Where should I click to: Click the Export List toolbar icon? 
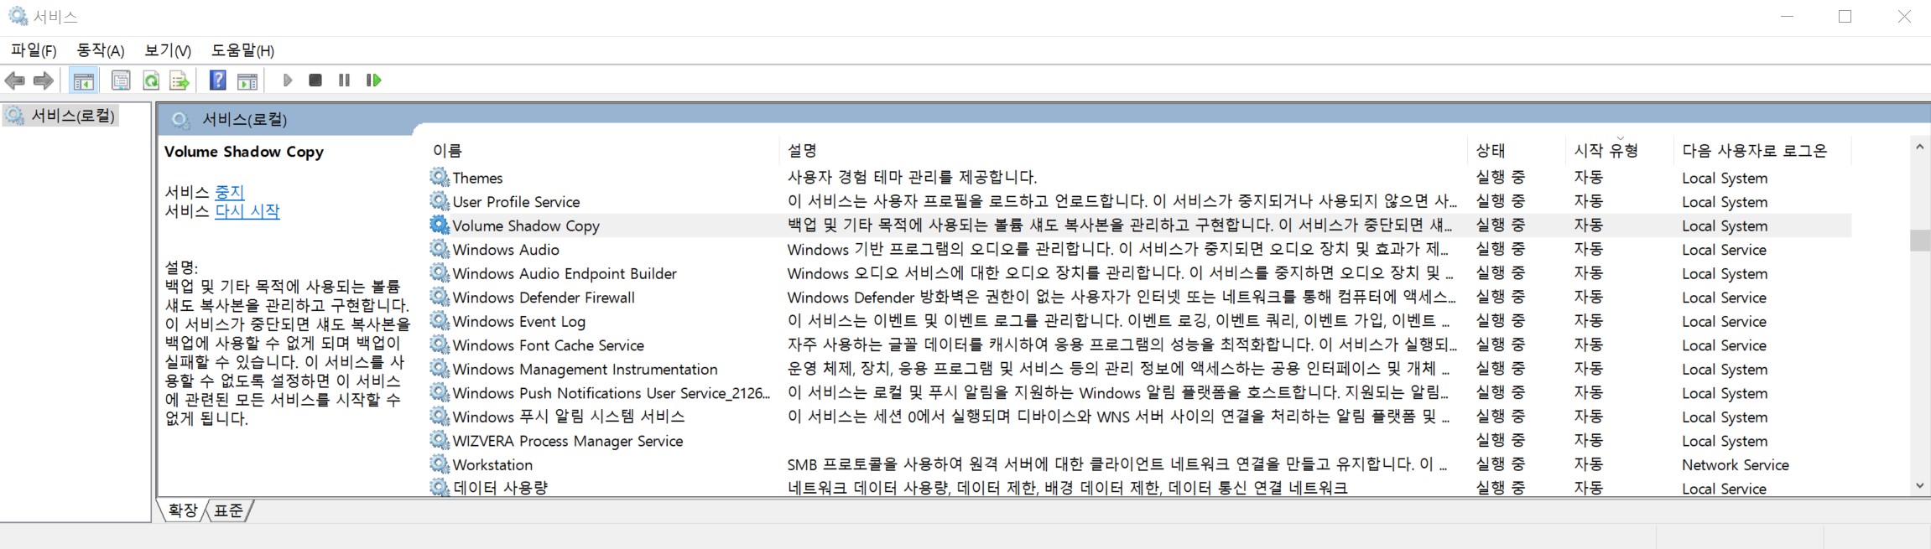click(180, 80)
